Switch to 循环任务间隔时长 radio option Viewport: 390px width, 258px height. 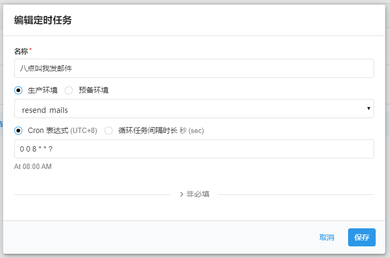tap(108, 130)
